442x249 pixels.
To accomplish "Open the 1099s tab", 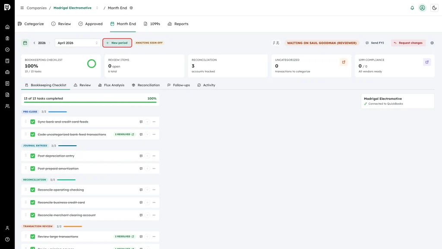I will (x=152, y=24).
